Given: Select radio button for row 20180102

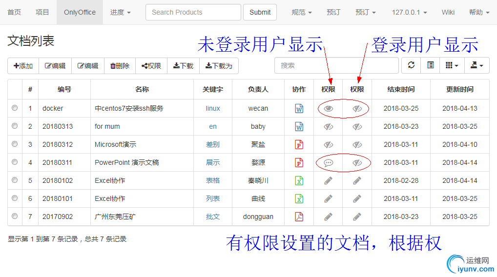Looking at the screenshot, I should pos(15,180).
